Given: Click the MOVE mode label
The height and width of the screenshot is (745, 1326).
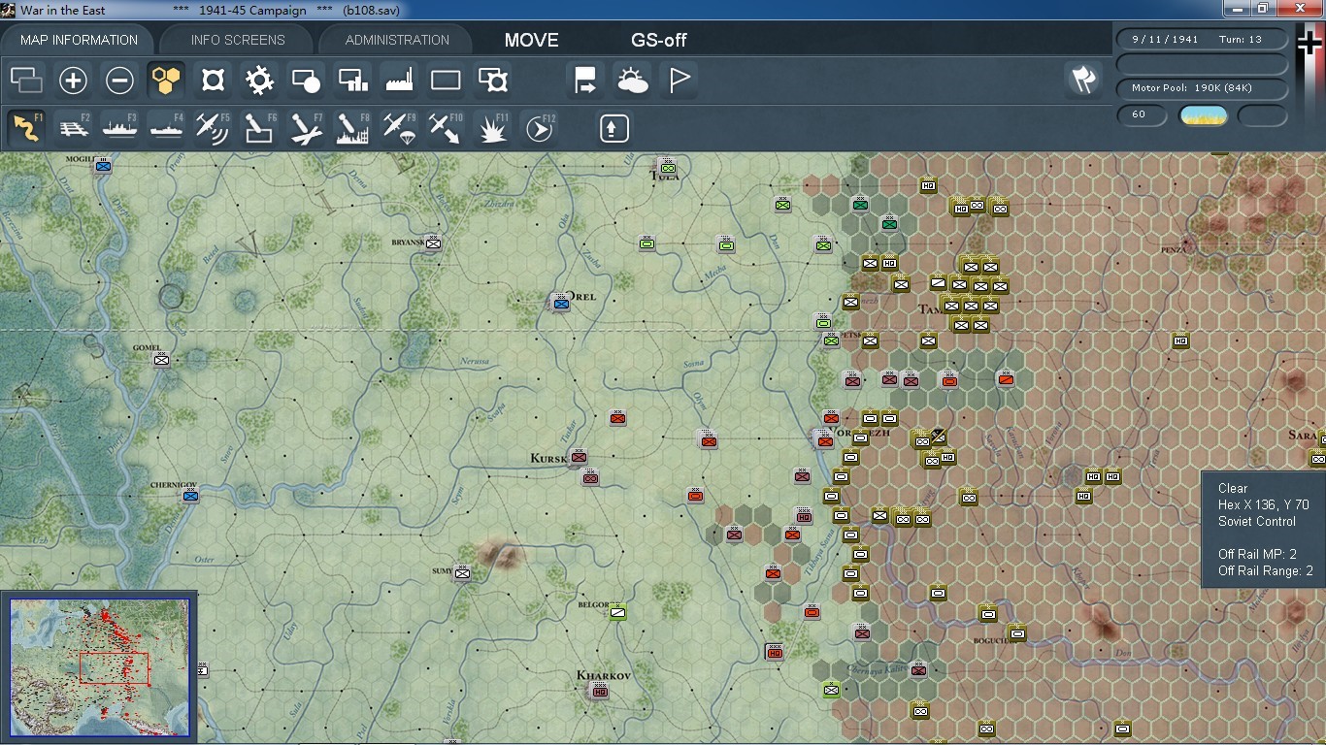Looking at the screenshot, I should coord(532,40).
